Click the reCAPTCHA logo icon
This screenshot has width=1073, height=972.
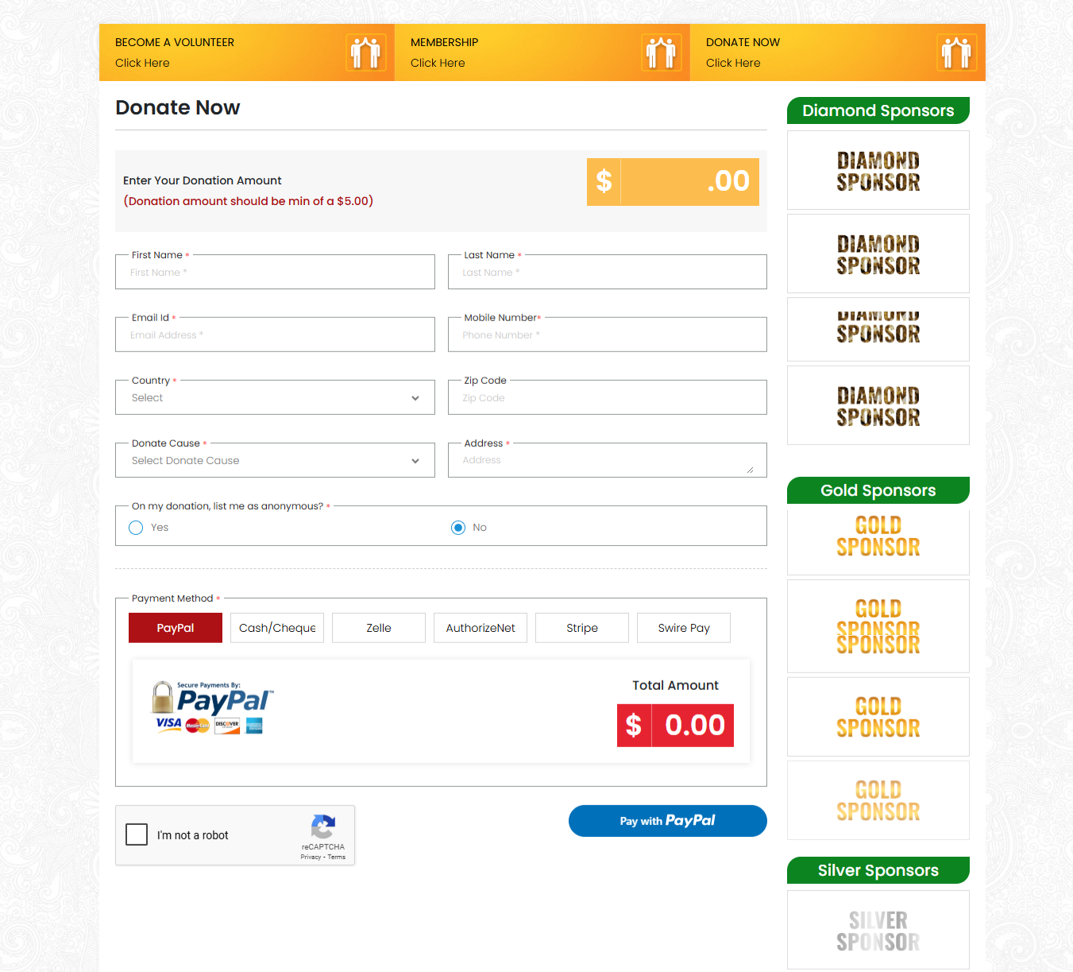323,827
